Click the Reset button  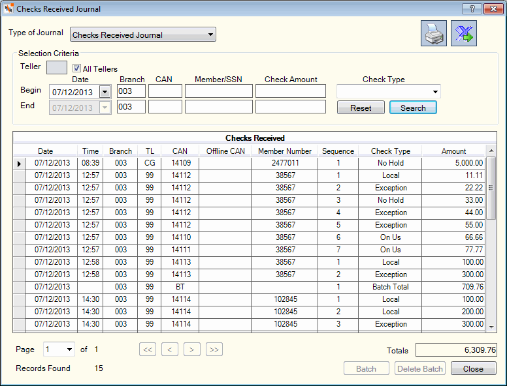click(x=361, y=108)
